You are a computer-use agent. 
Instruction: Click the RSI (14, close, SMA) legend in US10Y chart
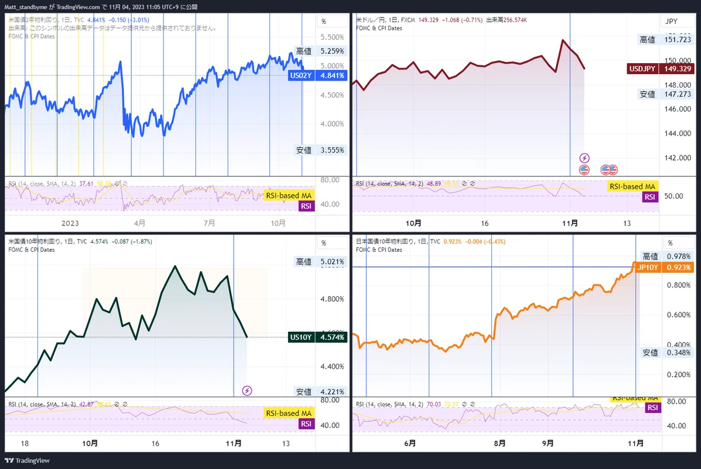(42, 404)
